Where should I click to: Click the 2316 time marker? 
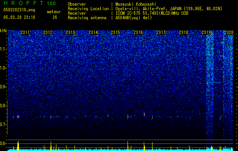point(138,32)
